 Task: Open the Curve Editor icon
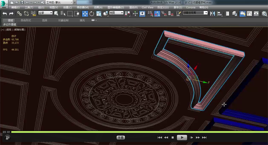249,13
